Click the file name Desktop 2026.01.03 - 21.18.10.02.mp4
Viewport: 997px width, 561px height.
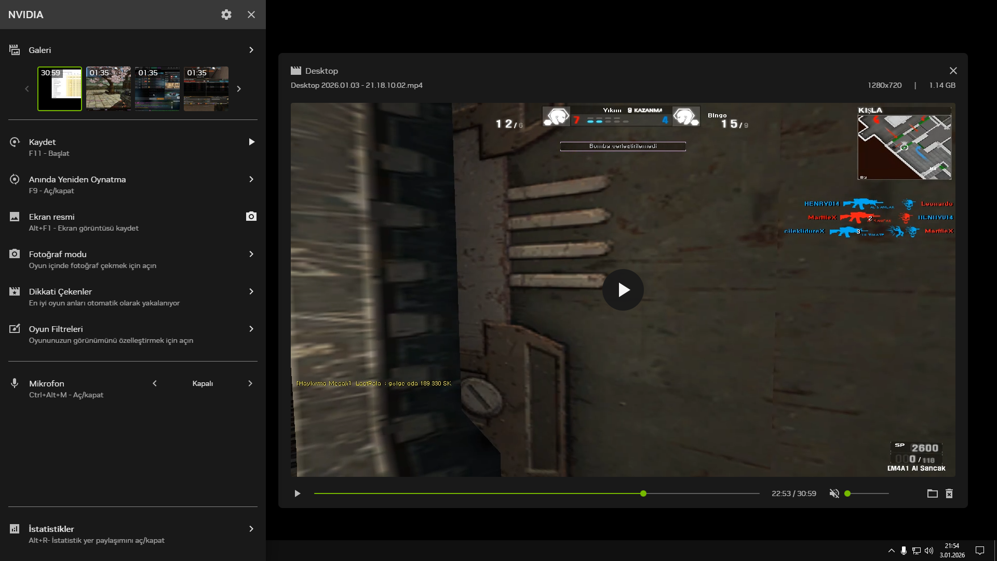(357, 85)
